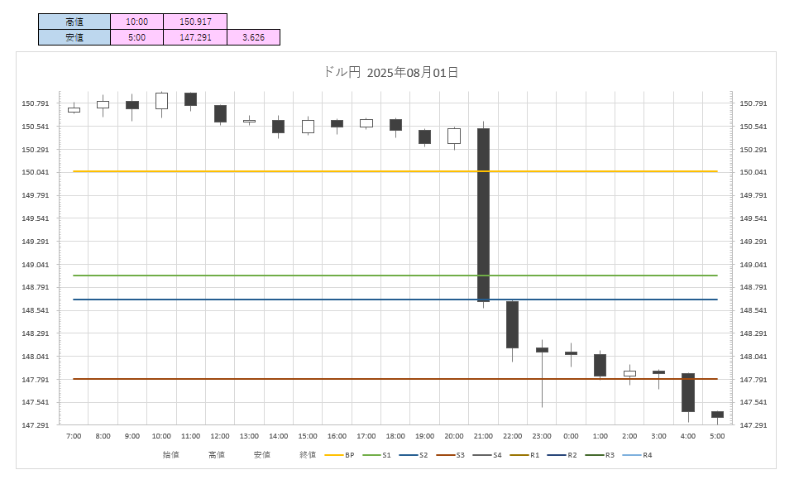This screenshot has height=489, width=799.
Task: Select the 安値 label cell
Action: point(74,37)
